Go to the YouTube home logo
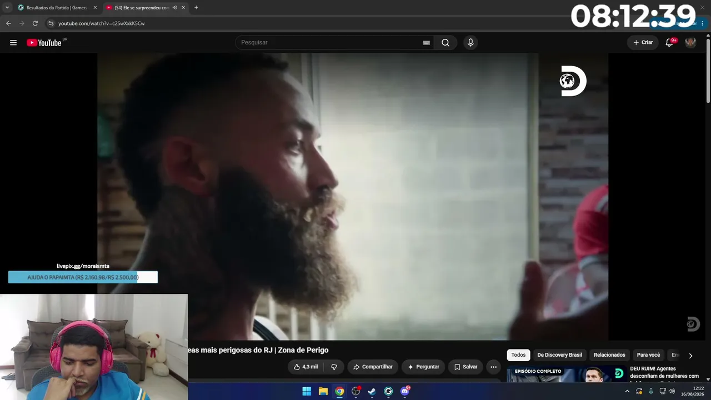The height and width of the screenshot is (400, 711). pos(44,43)
